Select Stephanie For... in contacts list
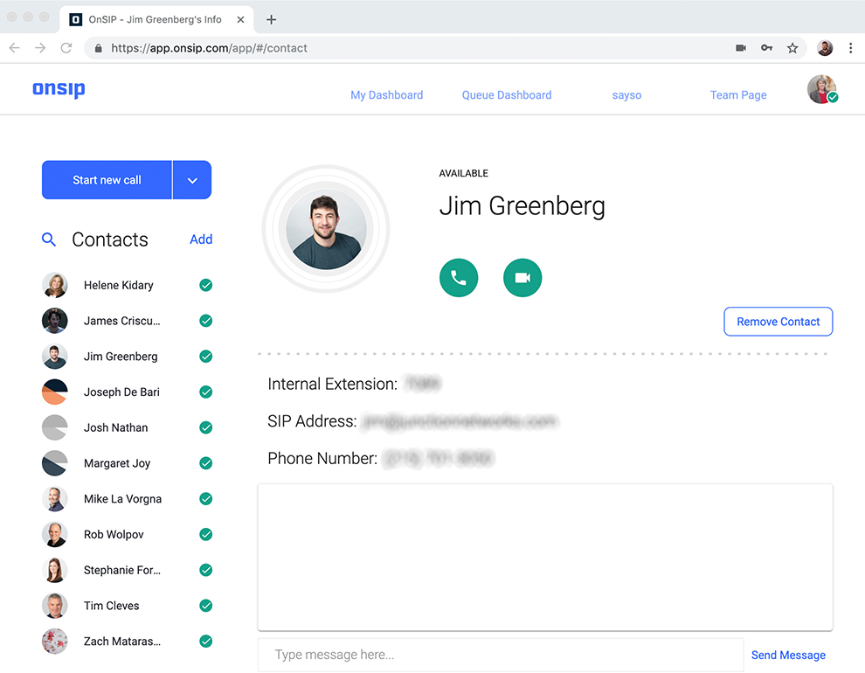The height and width of the screenshot is (673, 865). (127, 570)
